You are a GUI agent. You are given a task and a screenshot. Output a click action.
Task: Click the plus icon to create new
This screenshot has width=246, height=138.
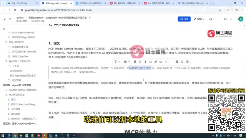pos(231,19)
